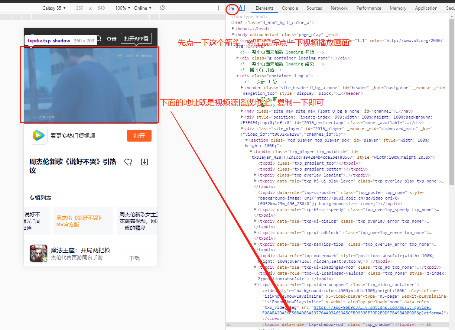Select the html U_html_bg element row
455x330 pixels.
point(273,23)
